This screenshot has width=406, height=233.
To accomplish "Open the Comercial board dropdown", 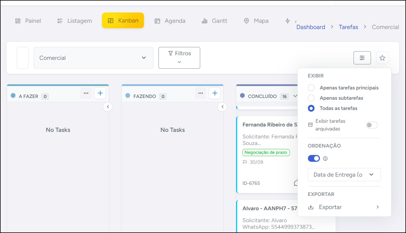I will pyautogui.click(x=94, y=58).
